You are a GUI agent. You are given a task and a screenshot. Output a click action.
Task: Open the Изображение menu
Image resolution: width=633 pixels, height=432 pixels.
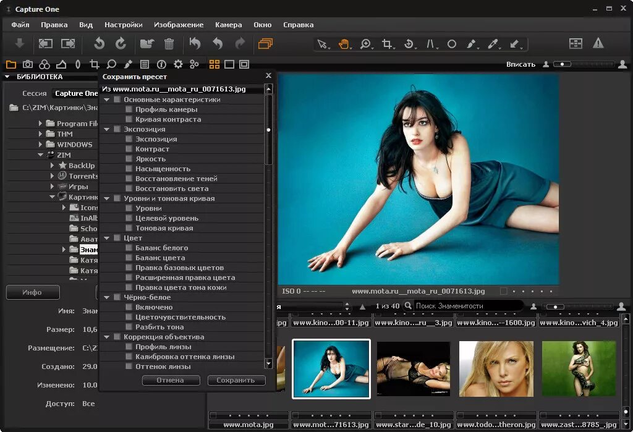pos(179,25)
